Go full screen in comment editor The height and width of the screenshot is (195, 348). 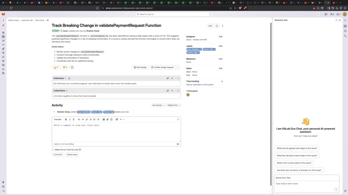[178, 120]
